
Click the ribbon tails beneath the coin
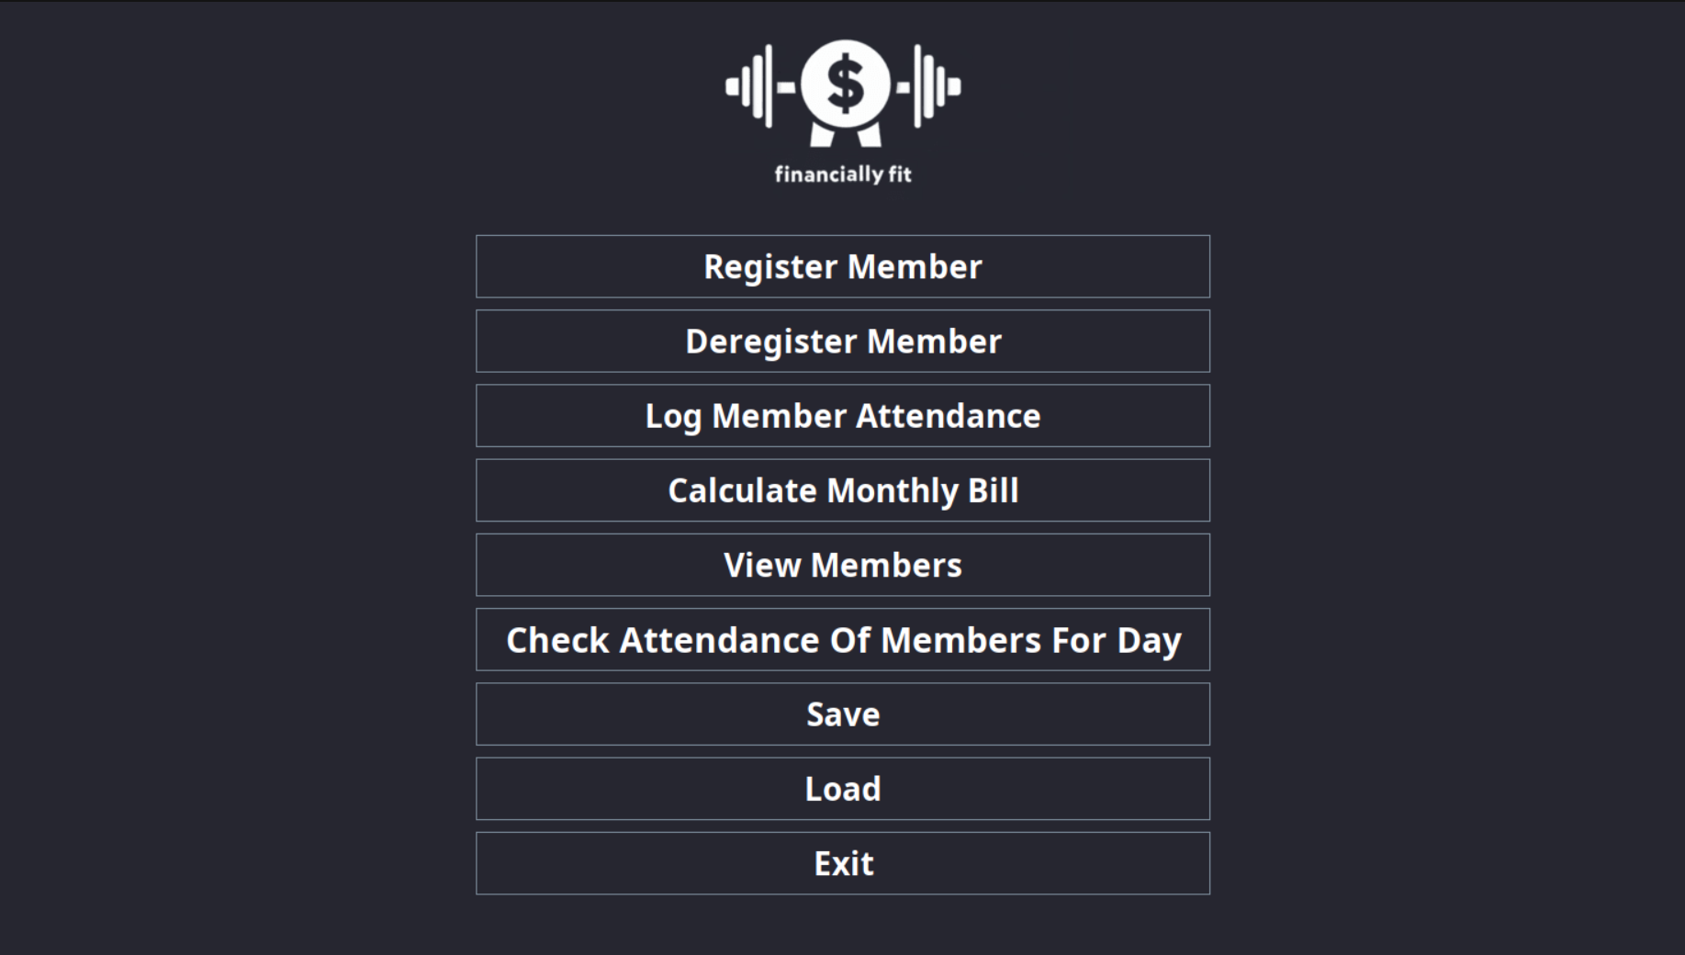pos(845,136)
